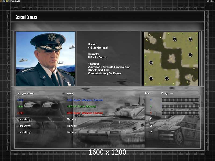Select the red player name 'UFO'
Image resolution: width=215 pixels, height=161 pixels.
coord(20,113)
